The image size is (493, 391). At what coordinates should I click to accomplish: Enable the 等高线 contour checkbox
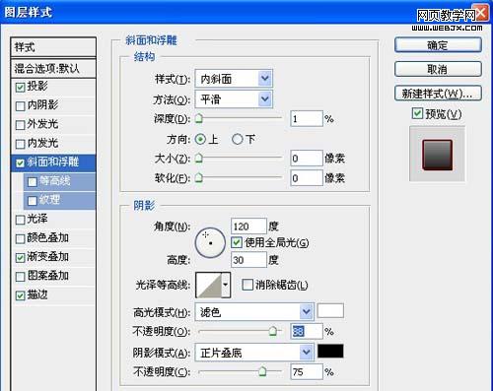click(33, 181)
